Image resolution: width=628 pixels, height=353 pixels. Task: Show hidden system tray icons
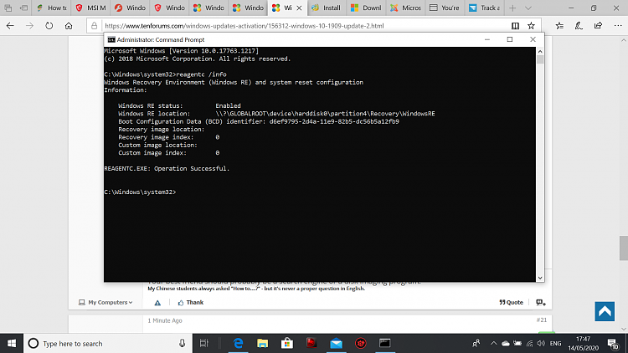tap(493, 344)
